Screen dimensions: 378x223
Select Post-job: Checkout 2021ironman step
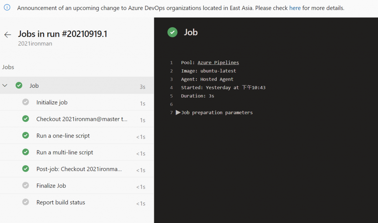tap(79, 169)
